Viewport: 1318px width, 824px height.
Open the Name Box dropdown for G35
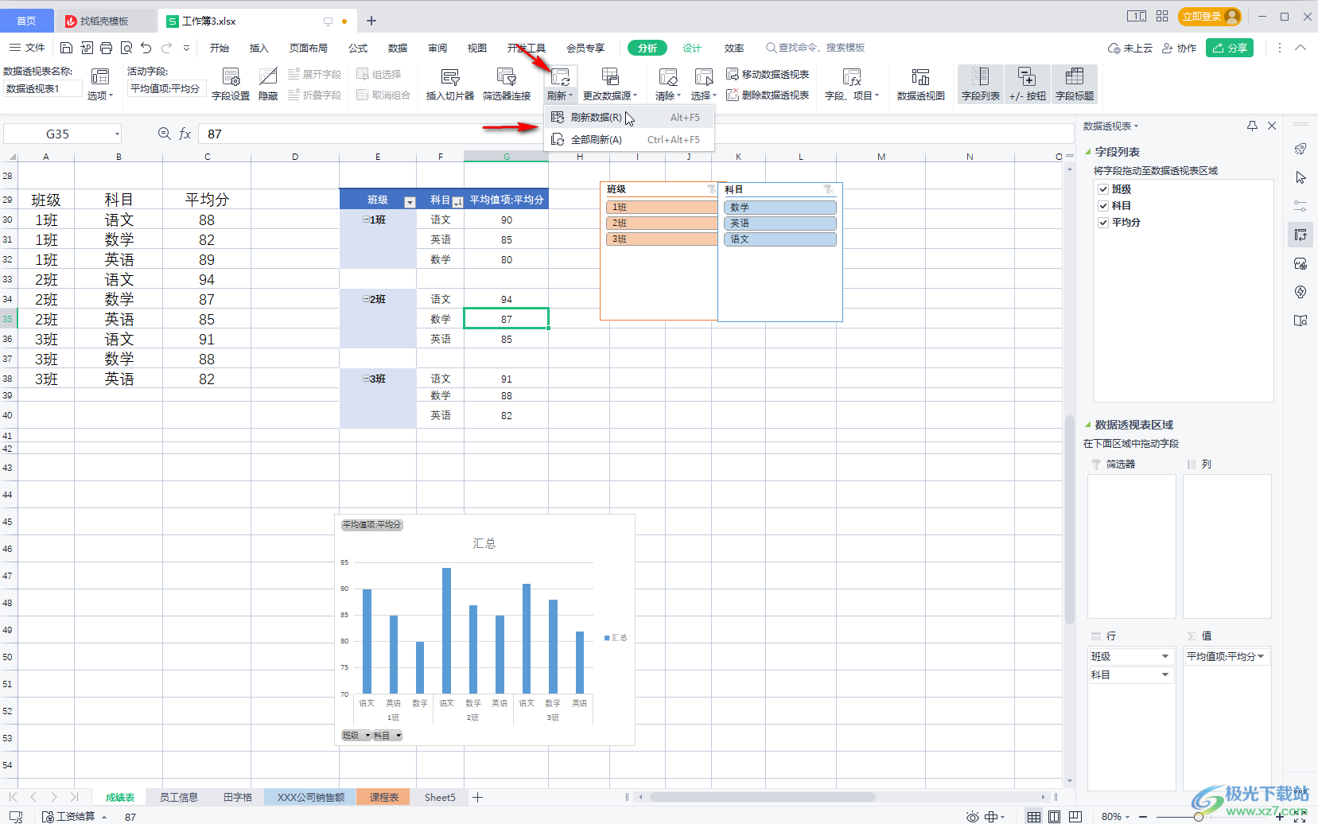[117, 134]
